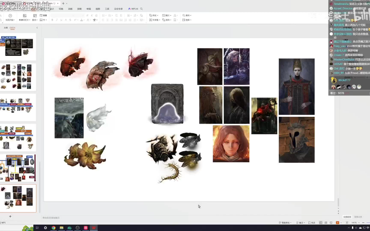
Task: Open the Picture (图片) dropdown
Action: (x=167, y=15)
